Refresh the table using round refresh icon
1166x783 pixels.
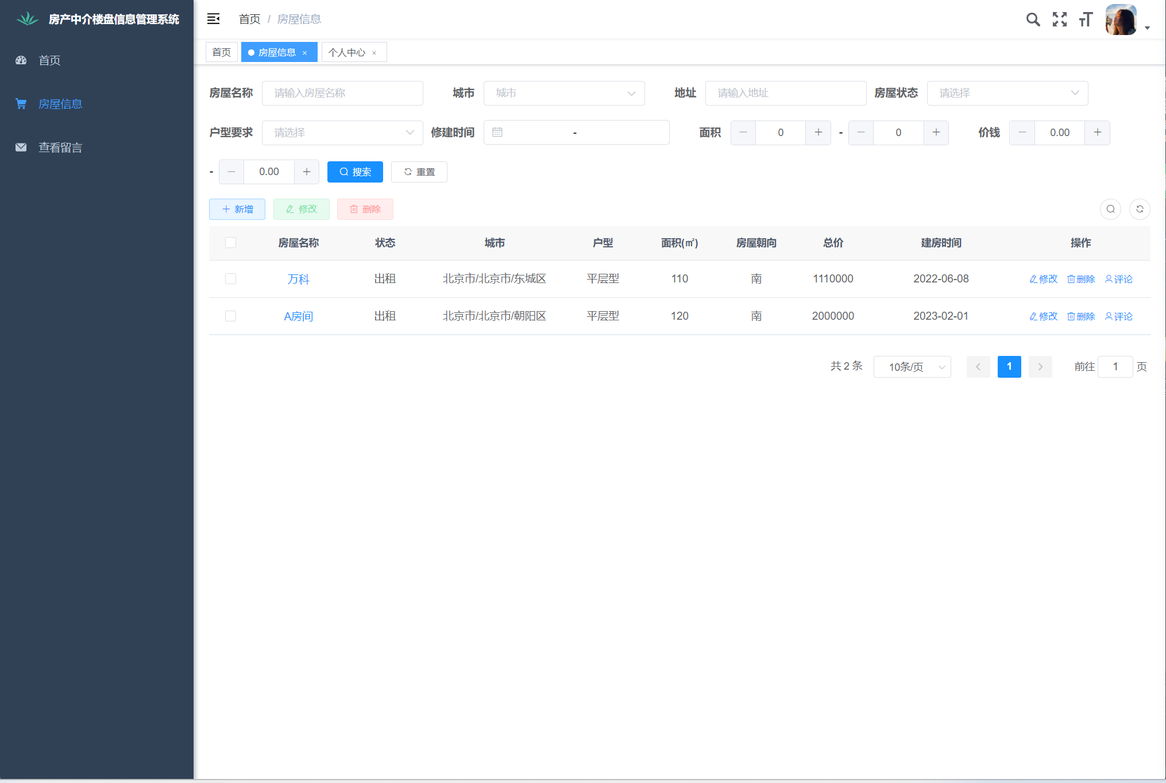[1140, 209]
